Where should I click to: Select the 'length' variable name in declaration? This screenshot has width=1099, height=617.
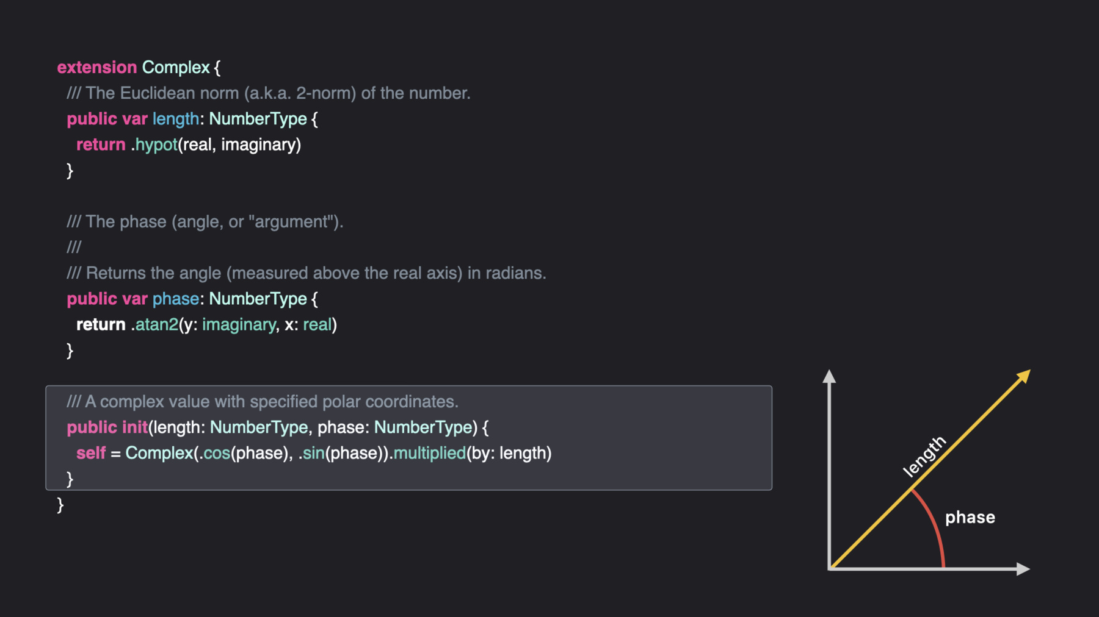tap(176, 119)
